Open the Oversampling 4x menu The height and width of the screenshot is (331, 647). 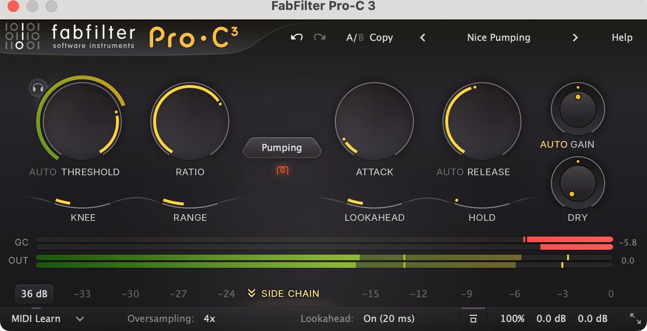[209, 319]
